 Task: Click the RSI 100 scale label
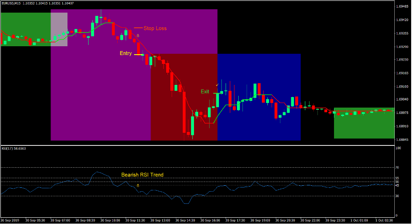coord(398,148)
